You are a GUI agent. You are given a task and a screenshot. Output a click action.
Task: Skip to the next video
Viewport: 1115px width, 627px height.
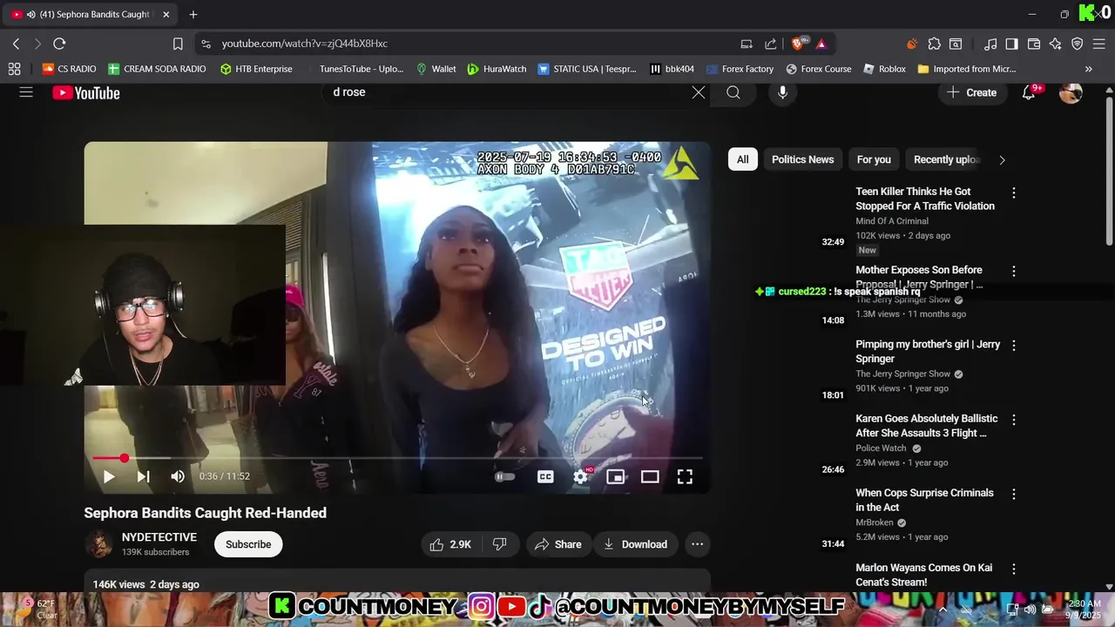[143, 476]
